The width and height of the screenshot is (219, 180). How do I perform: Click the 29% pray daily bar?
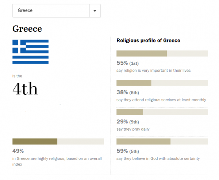[162, 112]
